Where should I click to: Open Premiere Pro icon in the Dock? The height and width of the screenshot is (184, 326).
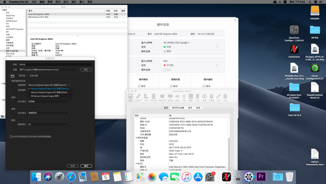[x=261, y=177]
